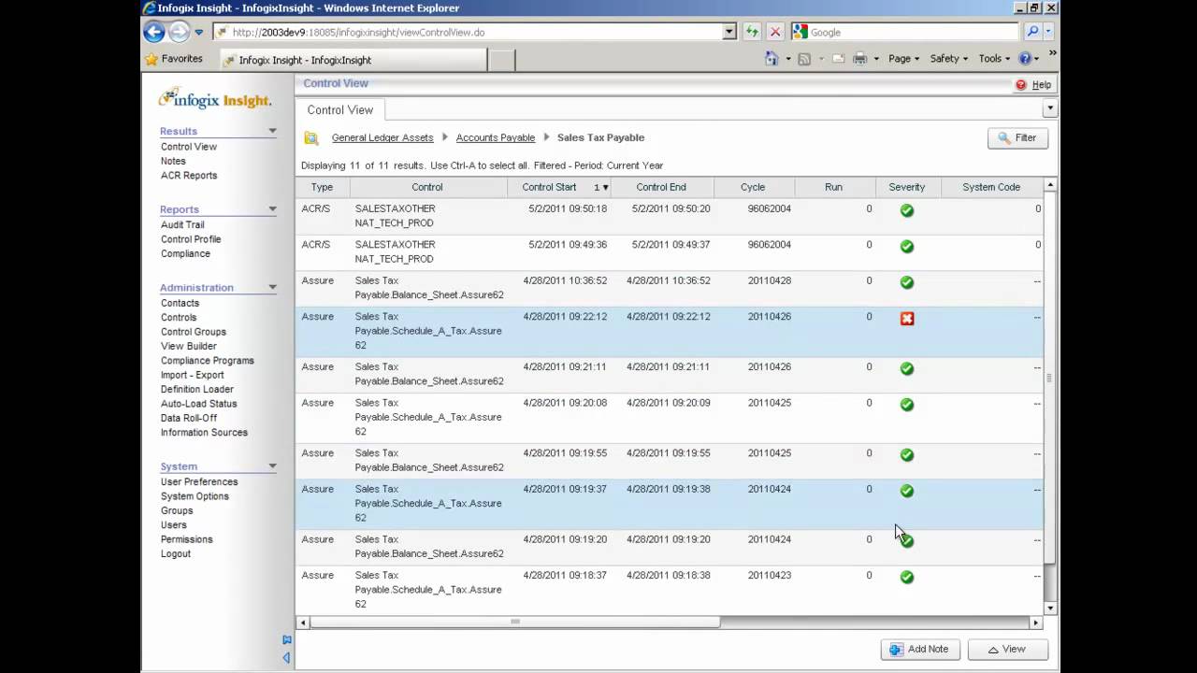Image resolution: width=1197 pixels, height=673 pixels.
Task: Click green severity icon for 10:36:52 row
Action: click(906, 282)
